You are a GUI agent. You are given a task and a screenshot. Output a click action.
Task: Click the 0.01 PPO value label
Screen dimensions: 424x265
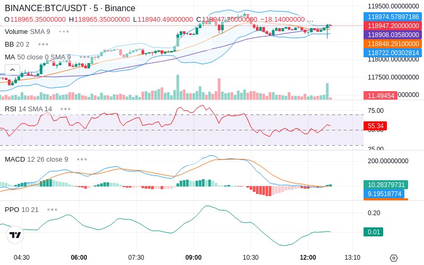[x=374, y=232]
